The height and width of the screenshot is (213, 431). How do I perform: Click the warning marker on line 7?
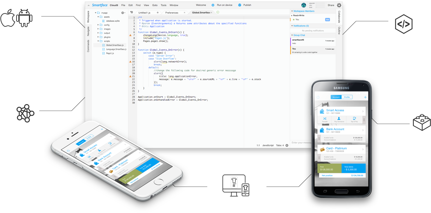130,35
